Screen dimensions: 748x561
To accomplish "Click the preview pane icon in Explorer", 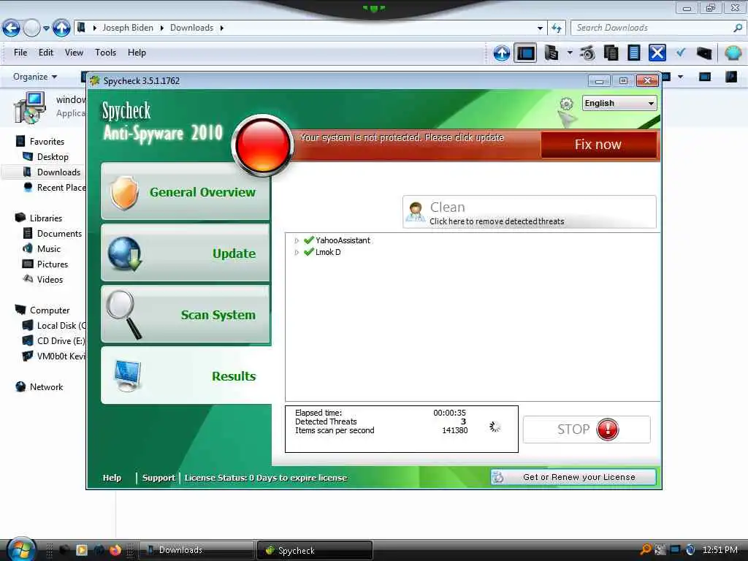I will (705, 77).
